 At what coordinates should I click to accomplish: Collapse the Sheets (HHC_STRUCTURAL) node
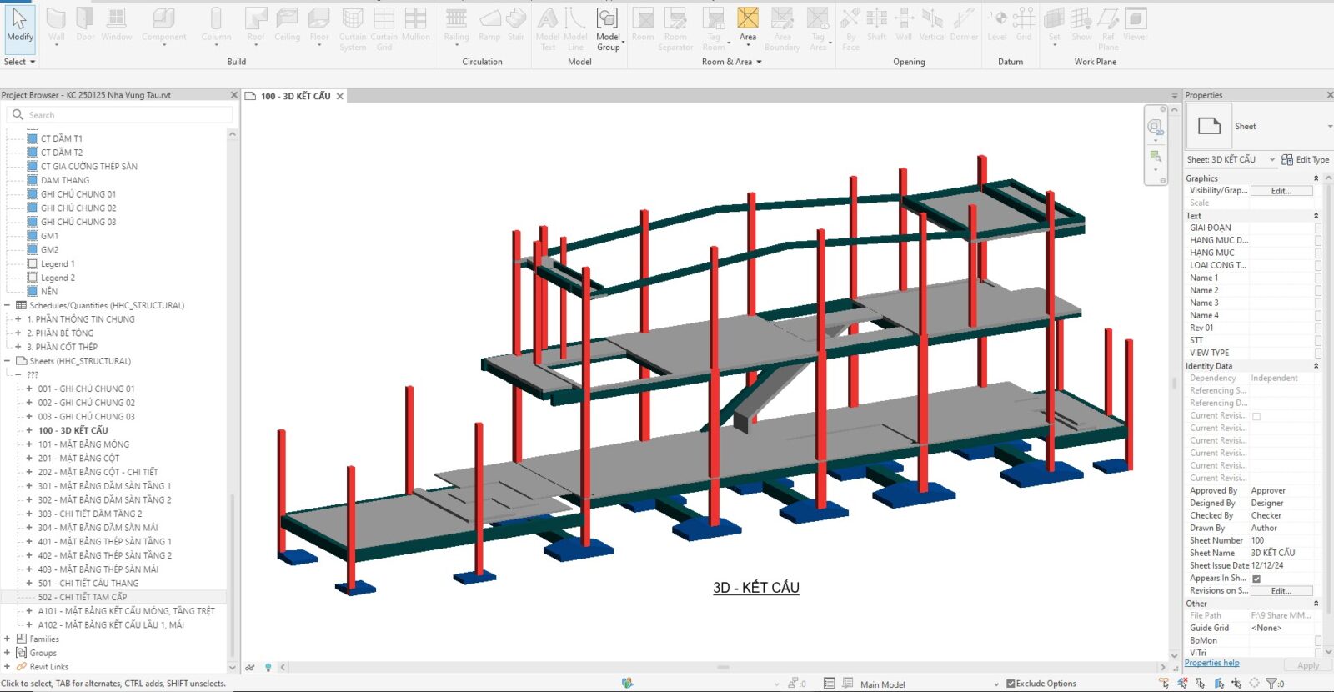[8, 361]
